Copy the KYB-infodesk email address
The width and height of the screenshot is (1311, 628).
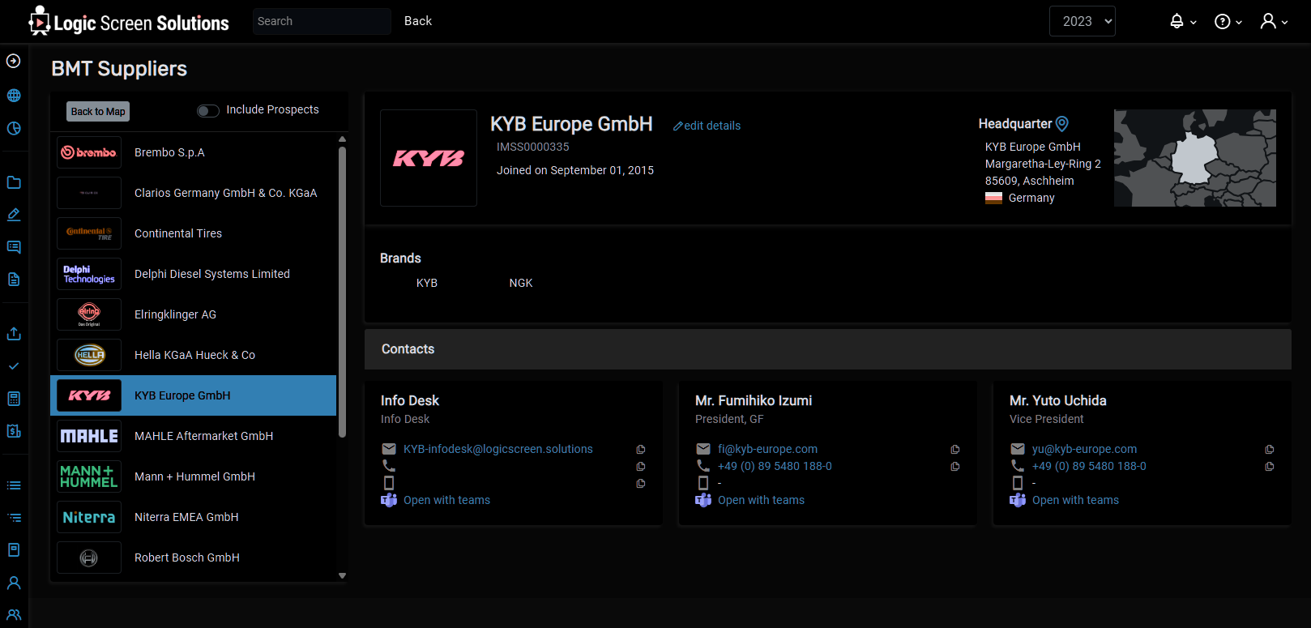(641, 450)
